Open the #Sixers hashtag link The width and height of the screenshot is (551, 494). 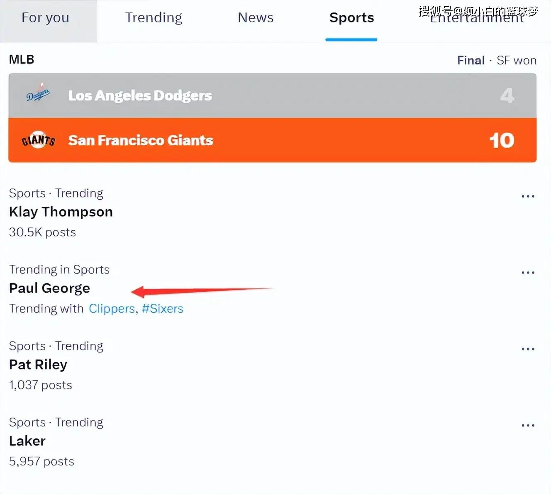click(162, 308)
